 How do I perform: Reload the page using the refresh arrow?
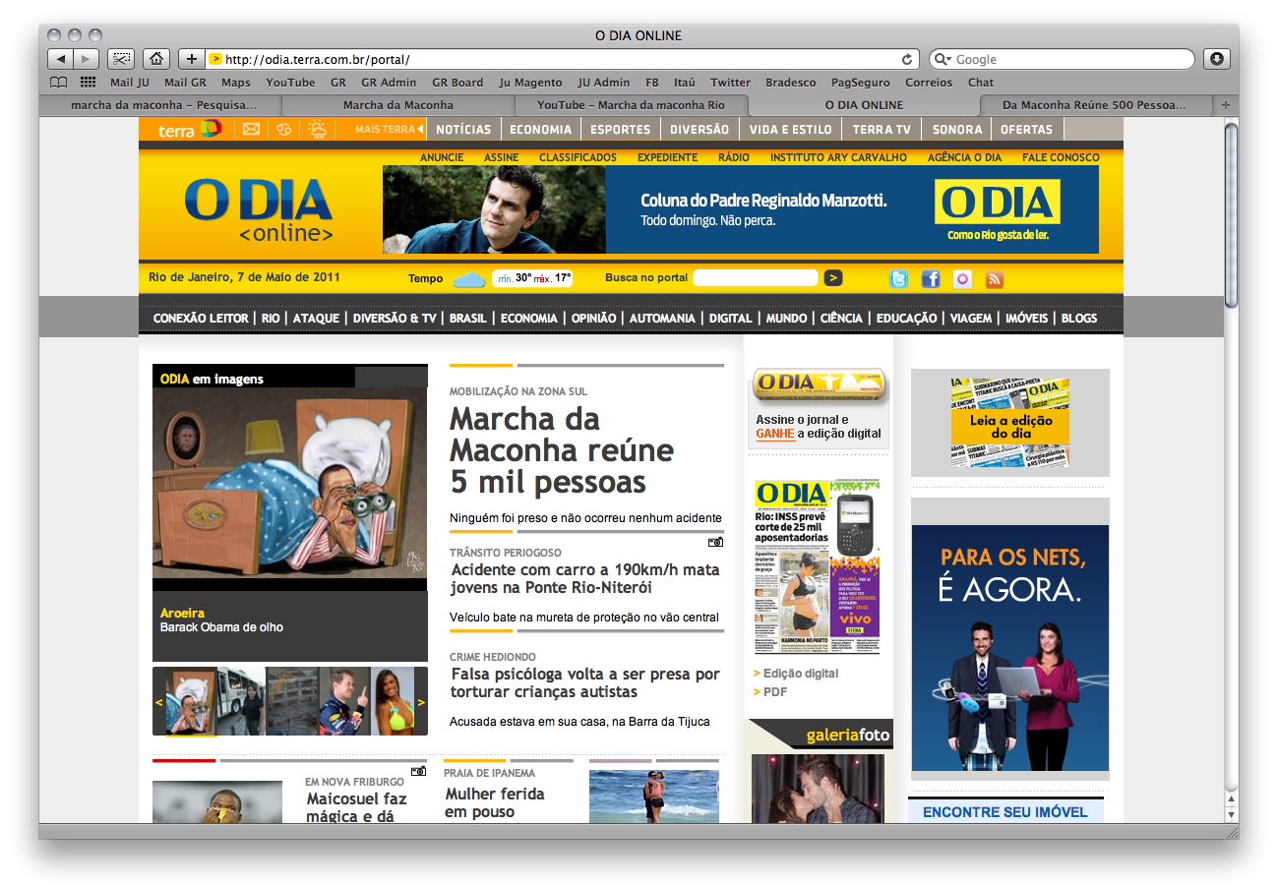coord(907,59)
